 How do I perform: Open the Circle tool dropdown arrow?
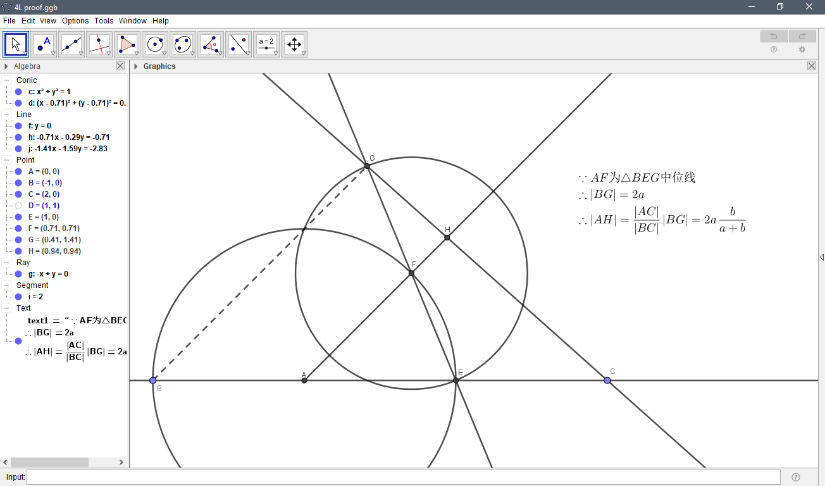(x=163, y=53)
